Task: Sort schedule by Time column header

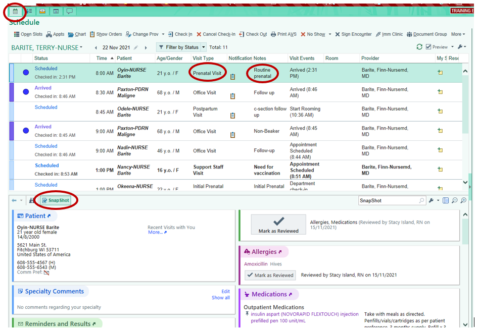Action: pos(102,58)
